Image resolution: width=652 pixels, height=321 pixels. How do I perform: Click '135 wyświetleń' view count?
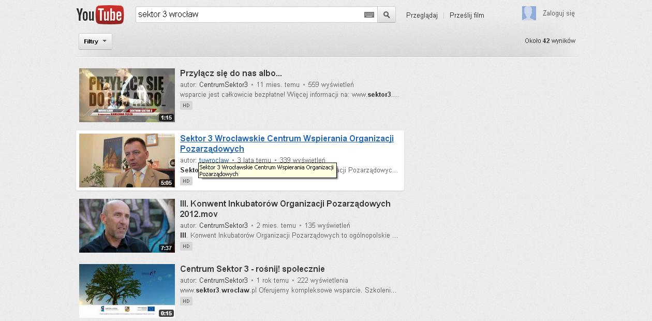(x=327, y=225)
